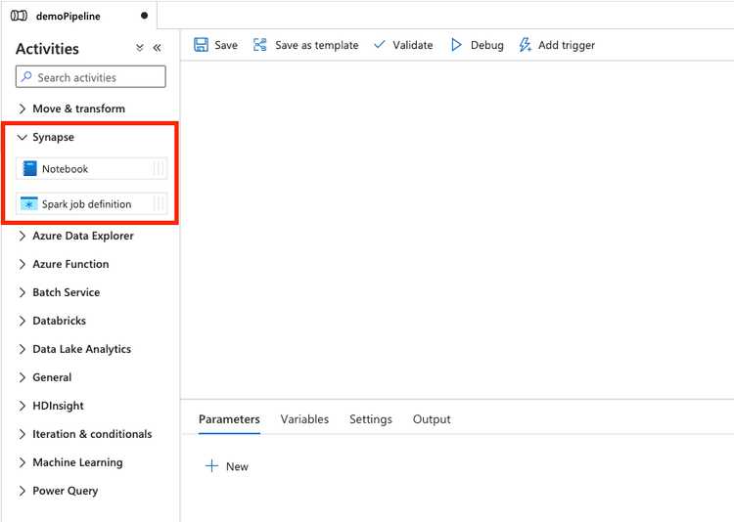The width and height of the screenshot is (734, 522).
Task: Collapse the Activities pane with double-left arrows
Action: (158, 48)
